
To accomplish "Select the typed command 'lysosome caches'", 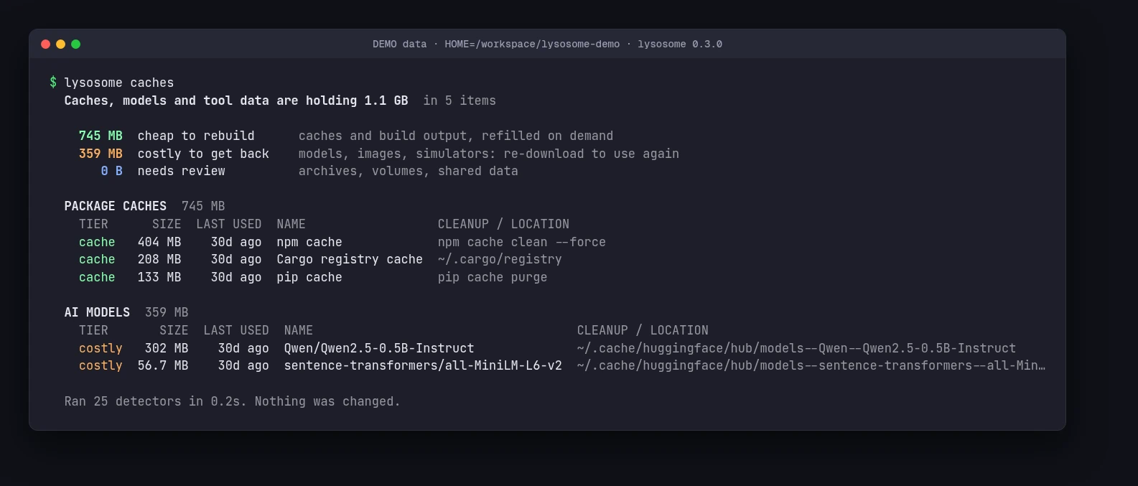I will (119, 83).
